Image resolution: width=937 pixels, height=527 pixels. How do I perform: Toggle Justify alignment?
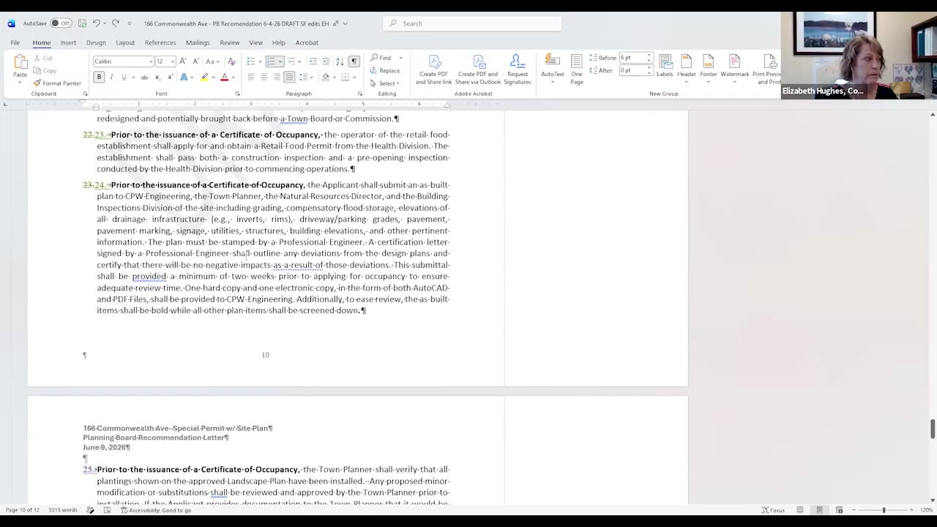coord(289,77)
